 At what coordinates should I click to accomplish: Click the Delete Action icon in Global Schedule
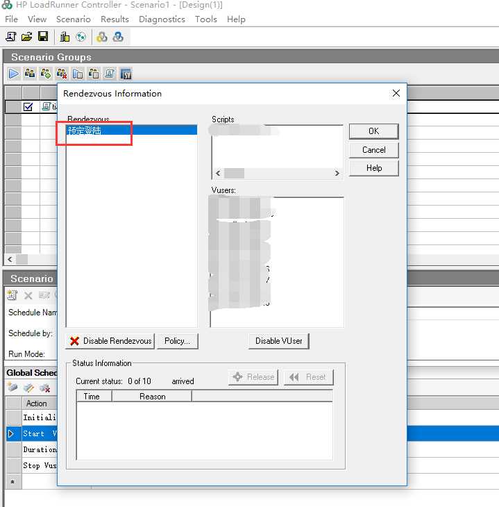[x=44, y=388]
